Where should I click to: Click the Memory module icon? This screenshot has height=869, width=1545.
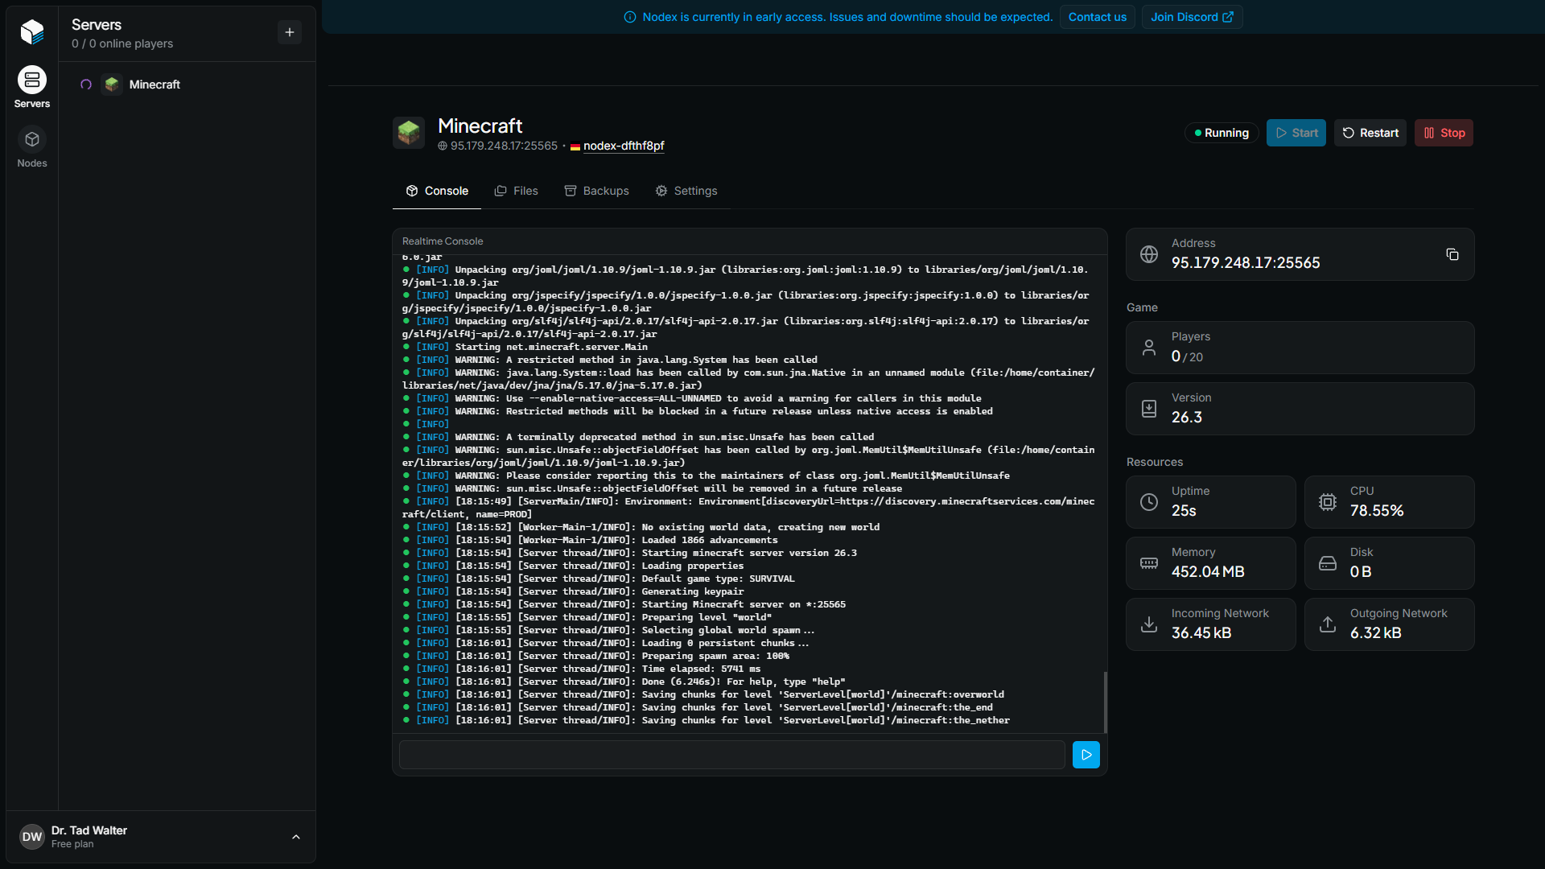1149,563
